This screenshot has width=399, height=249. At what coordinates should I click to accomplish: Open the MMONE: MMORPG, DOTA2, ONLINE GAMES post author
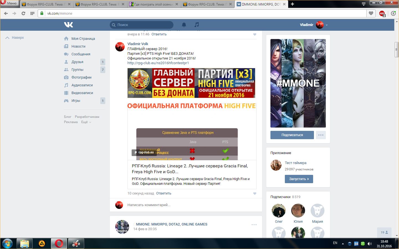[x=172, y=224]
